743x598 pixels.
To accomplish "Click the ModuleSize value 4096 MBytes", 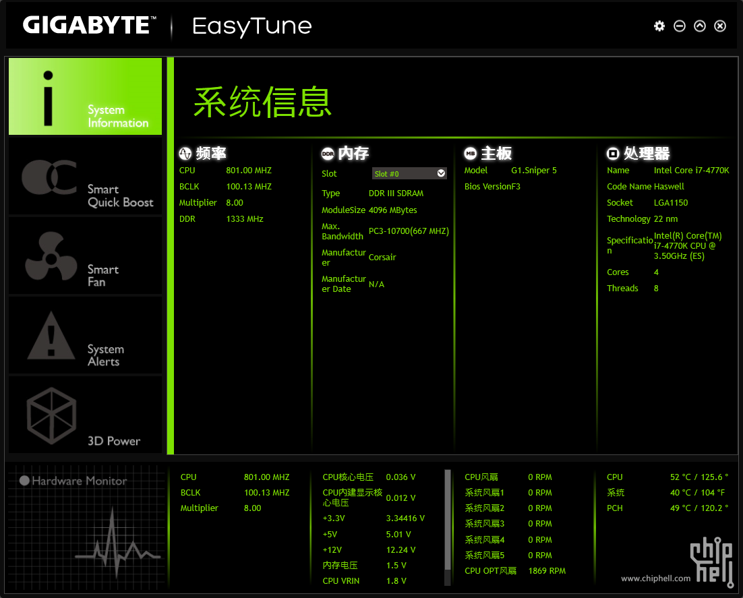I will click(393, 210).
